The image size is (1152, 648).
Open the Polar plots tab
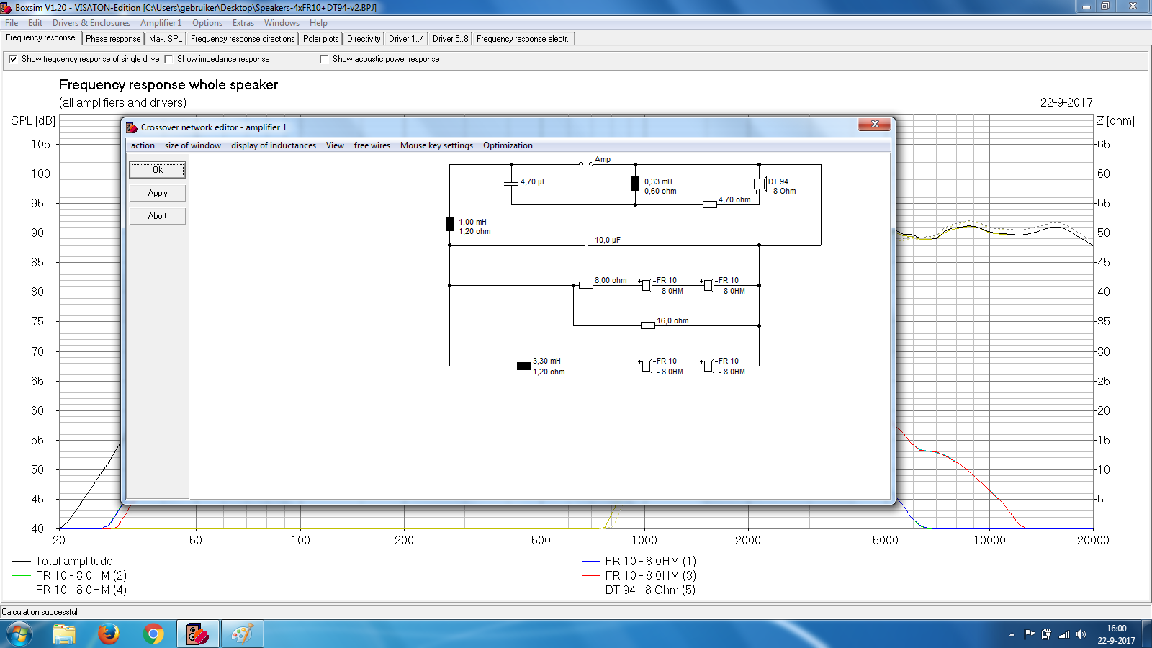coord(320,39)
